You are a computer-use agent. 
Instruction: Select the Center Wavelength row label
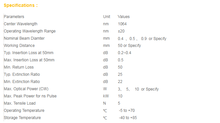(x=21, y=24)
